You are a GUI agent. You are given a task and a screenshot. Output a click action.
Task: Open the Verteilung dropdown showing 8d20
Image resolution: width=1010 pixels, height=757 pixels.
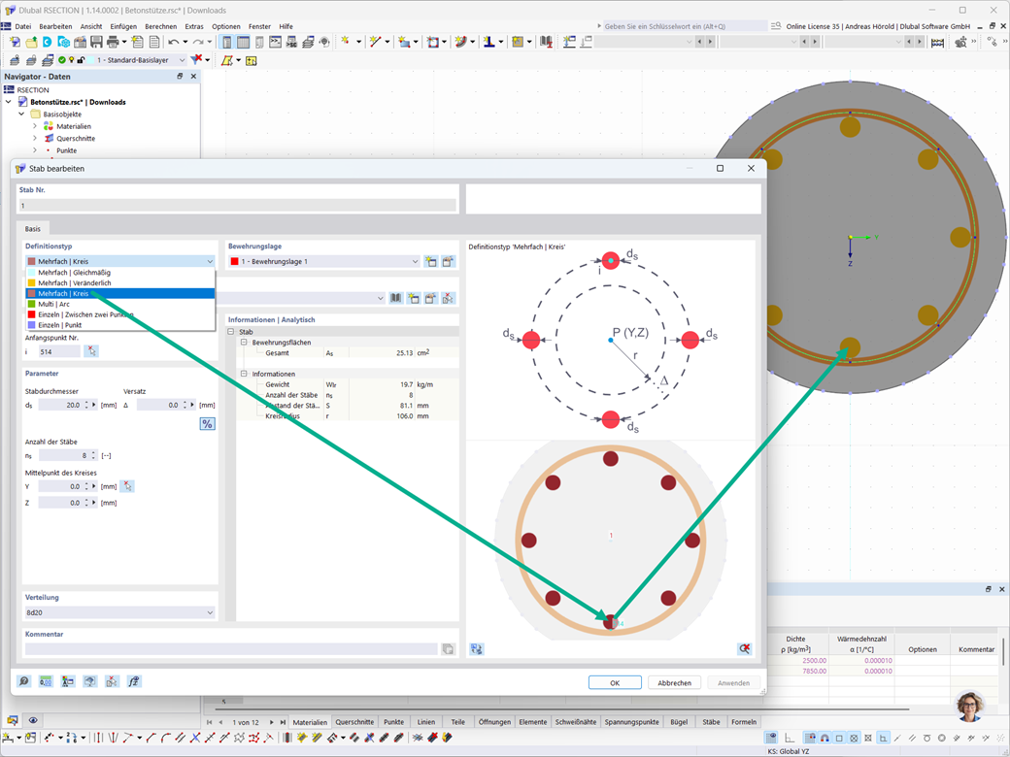[x=118, y=612]
